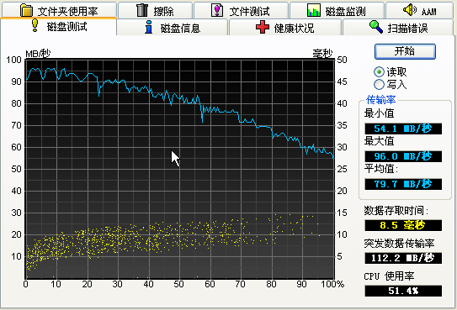
Task: Switch to the 磁盘信息 tab
Action: [x=173, y=28]
